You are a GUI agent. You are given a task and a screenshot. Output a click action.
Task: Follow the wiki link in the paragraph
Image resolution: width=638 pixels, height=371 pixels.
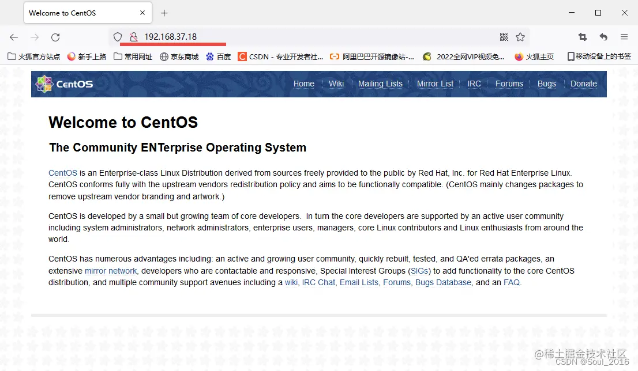[291, 282]
